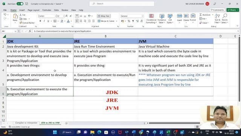241x136 pixels.
Task: Open Format as Table gallery
Action: (x=162, y=19)
